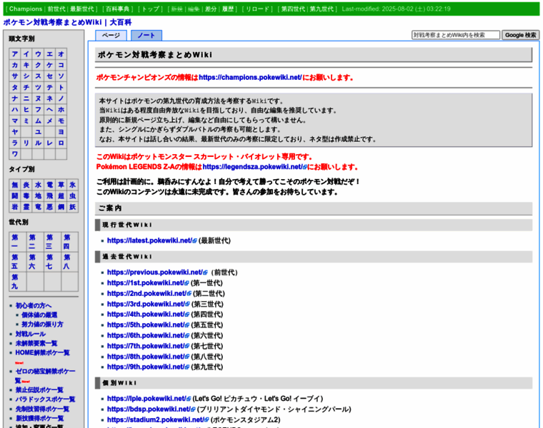Go to 最新世代 in the top bar
Image resolution: width=543 pixels, height=428 pixels.
point(82,9)
